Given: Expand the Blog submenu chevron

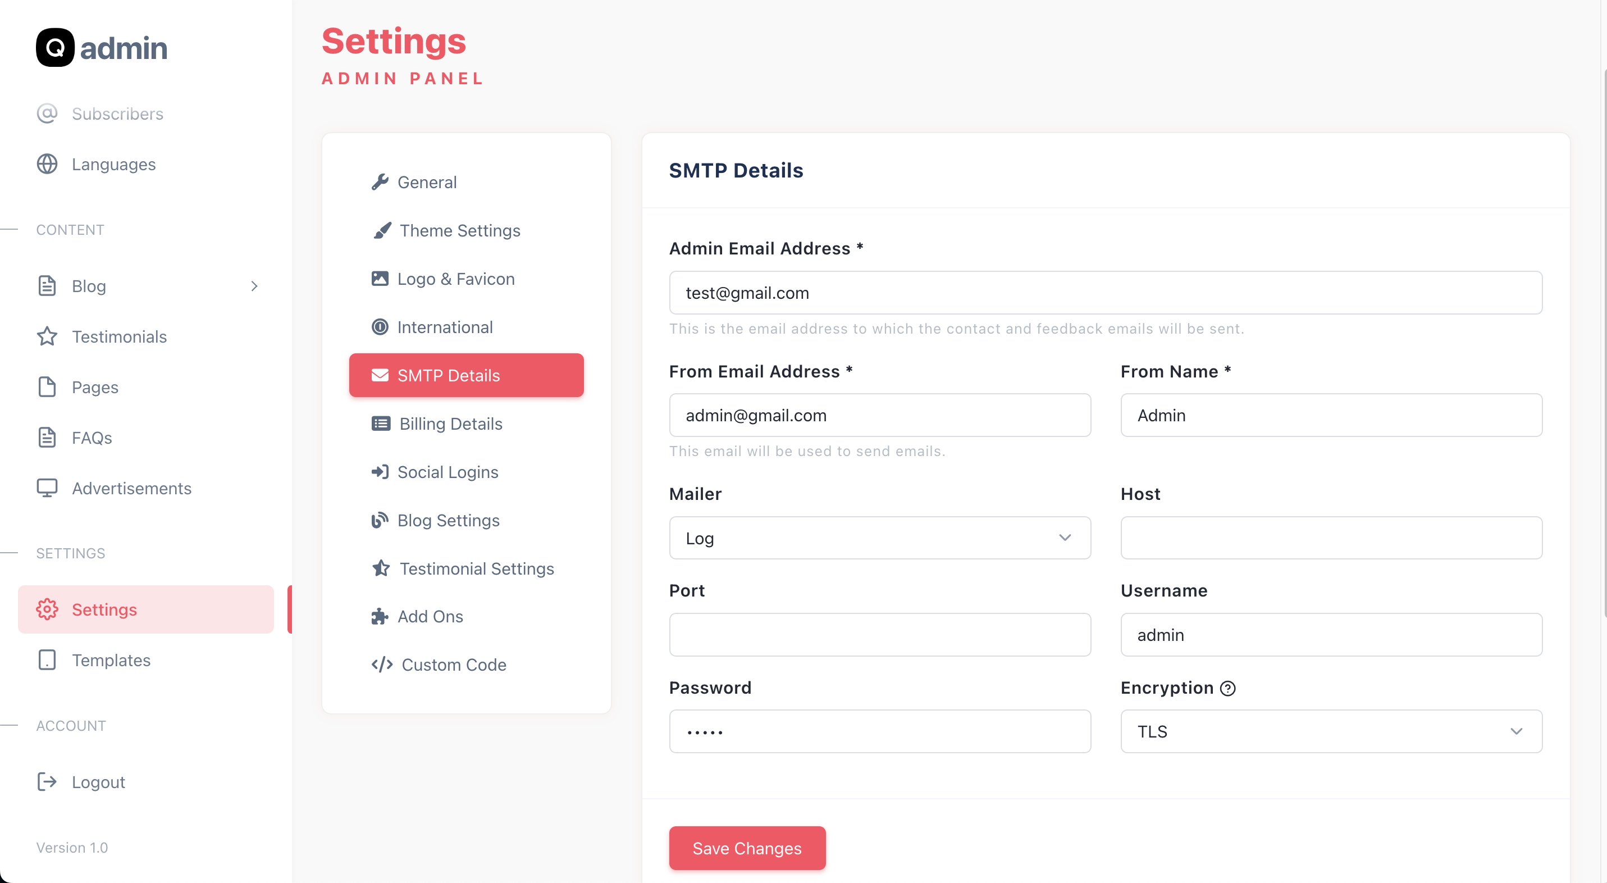Looking at the screenshot, I should click(254, 286).
